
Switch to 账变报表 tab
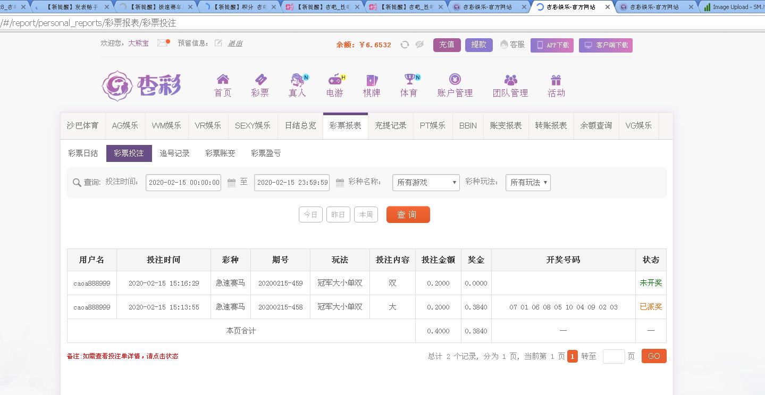pyautogui.click(x=506, y=126)
